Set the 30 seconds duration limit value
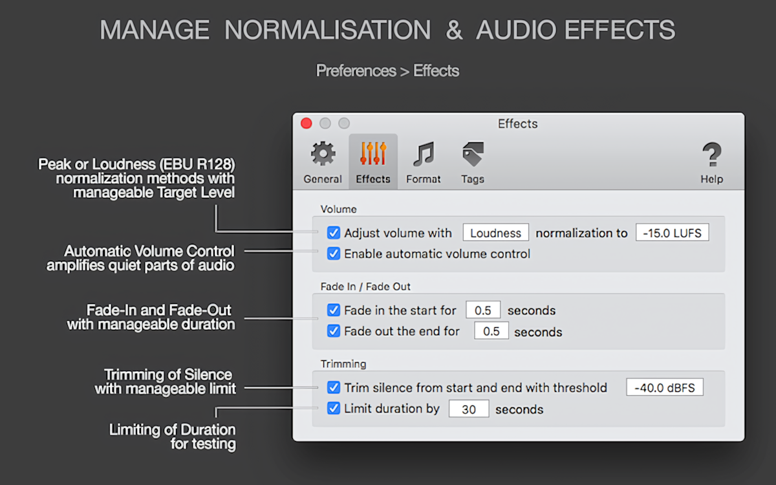Image resolution: width=776 pixels, height=485 pixels. click(469, 408)
